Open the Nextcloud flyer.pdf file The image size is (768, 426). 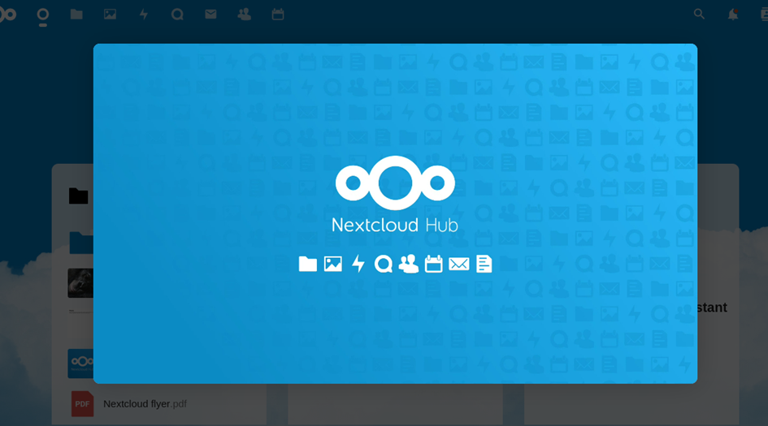(x=145, y=403)
